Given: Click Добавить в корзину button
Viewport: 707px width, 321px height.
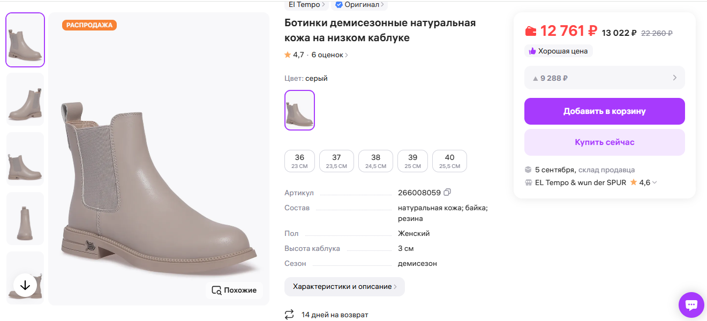Looking at the screenshot, I should click(604, 111).
